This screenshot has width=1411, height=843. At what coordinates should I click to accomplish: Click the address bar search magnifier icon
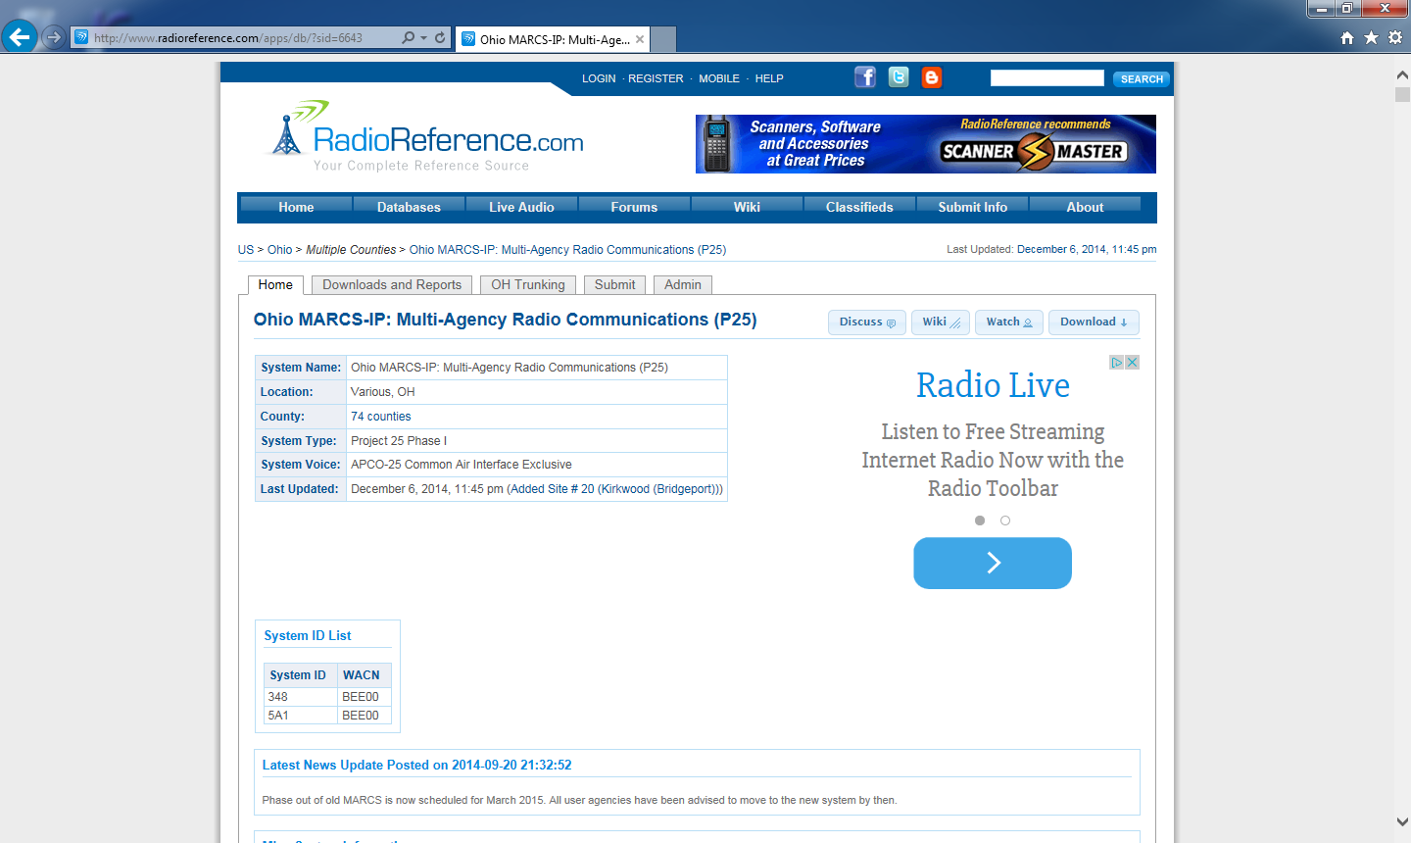point(408,37)
